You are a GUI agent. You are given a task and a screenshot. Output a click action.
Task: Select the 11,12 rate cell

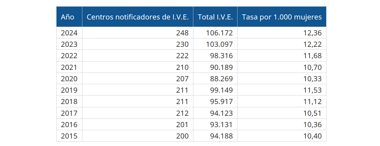[312, 102]
